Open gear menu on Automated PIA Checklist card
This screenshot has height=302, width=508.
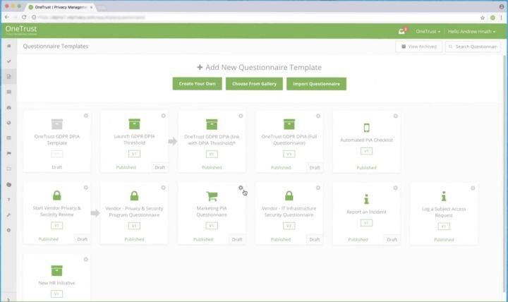(395, 116)
